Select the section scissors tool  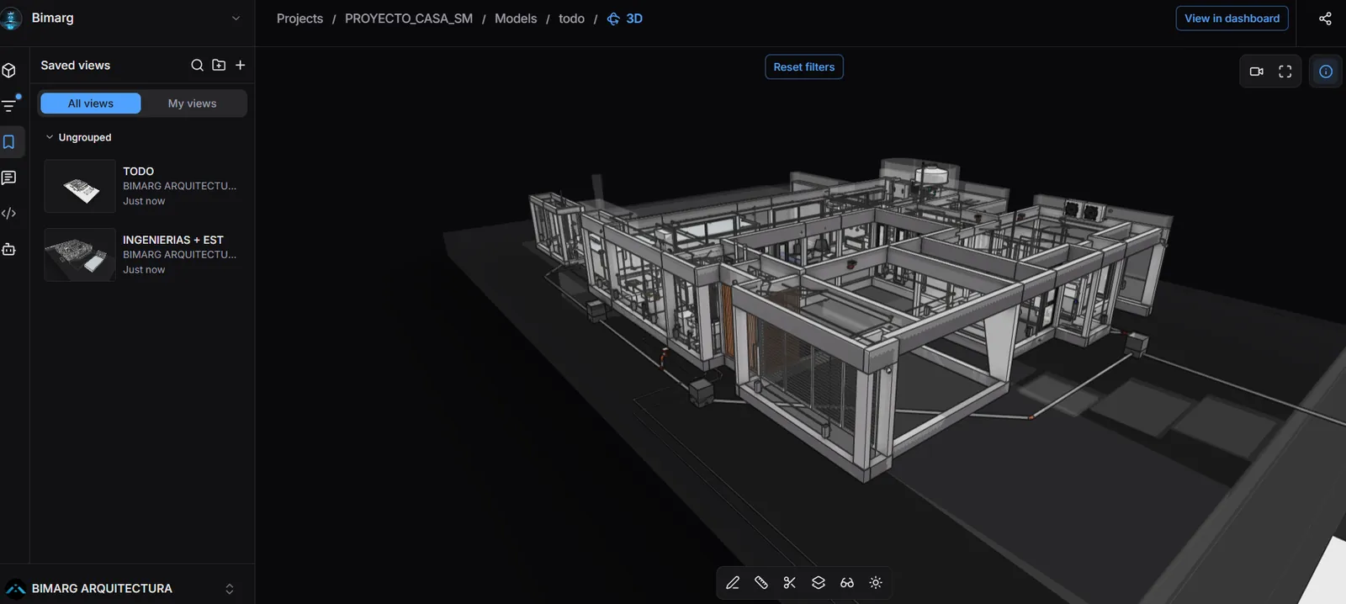(790, 582)
